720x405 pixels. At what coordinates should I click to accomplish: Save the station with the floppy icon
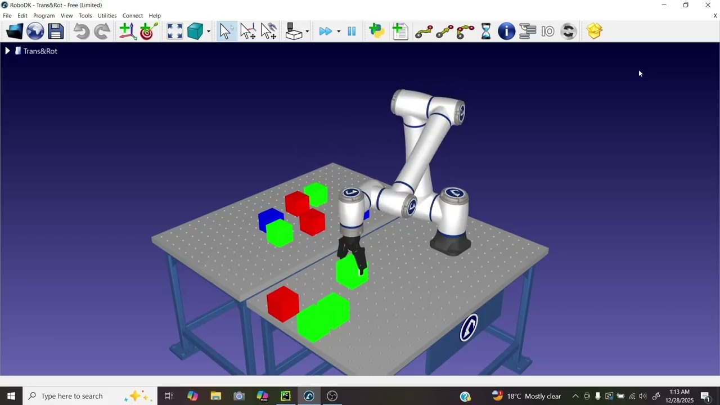click(56, 31)
